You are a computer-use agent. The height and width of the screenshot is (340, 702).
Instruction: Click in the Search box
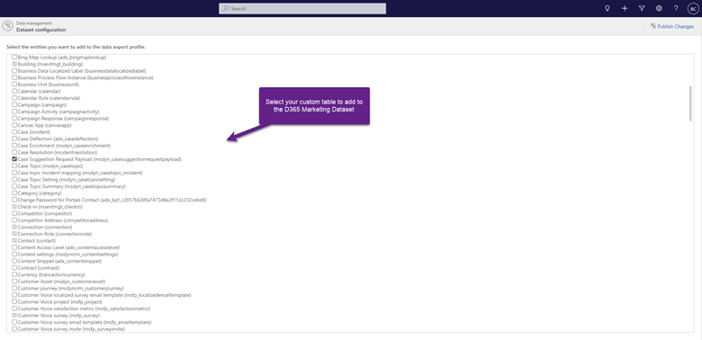click(x=302, y=8)
